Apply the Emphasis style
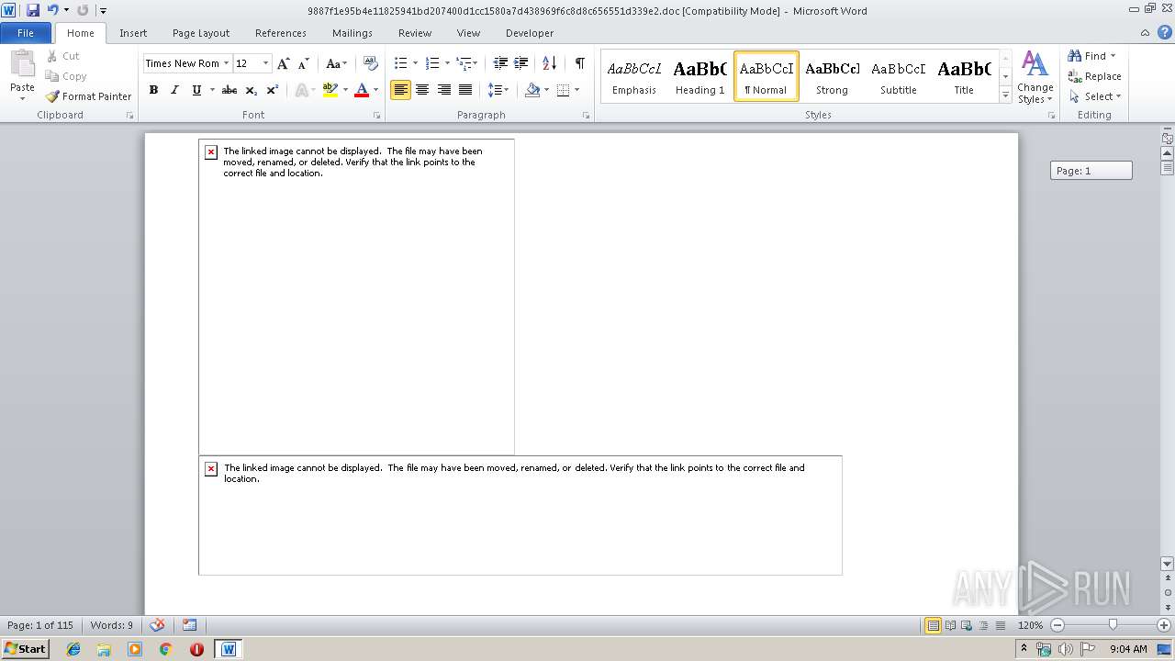 click(634, 76)
